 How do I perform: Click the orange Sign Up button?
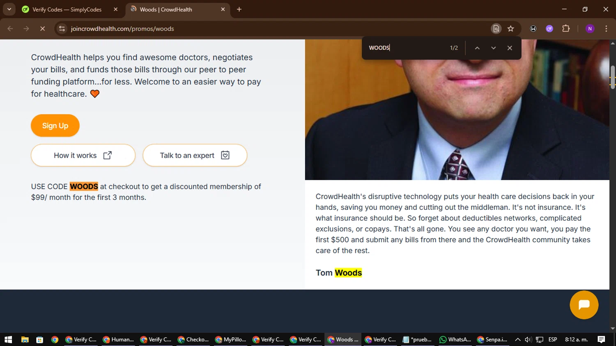point(55,126)
